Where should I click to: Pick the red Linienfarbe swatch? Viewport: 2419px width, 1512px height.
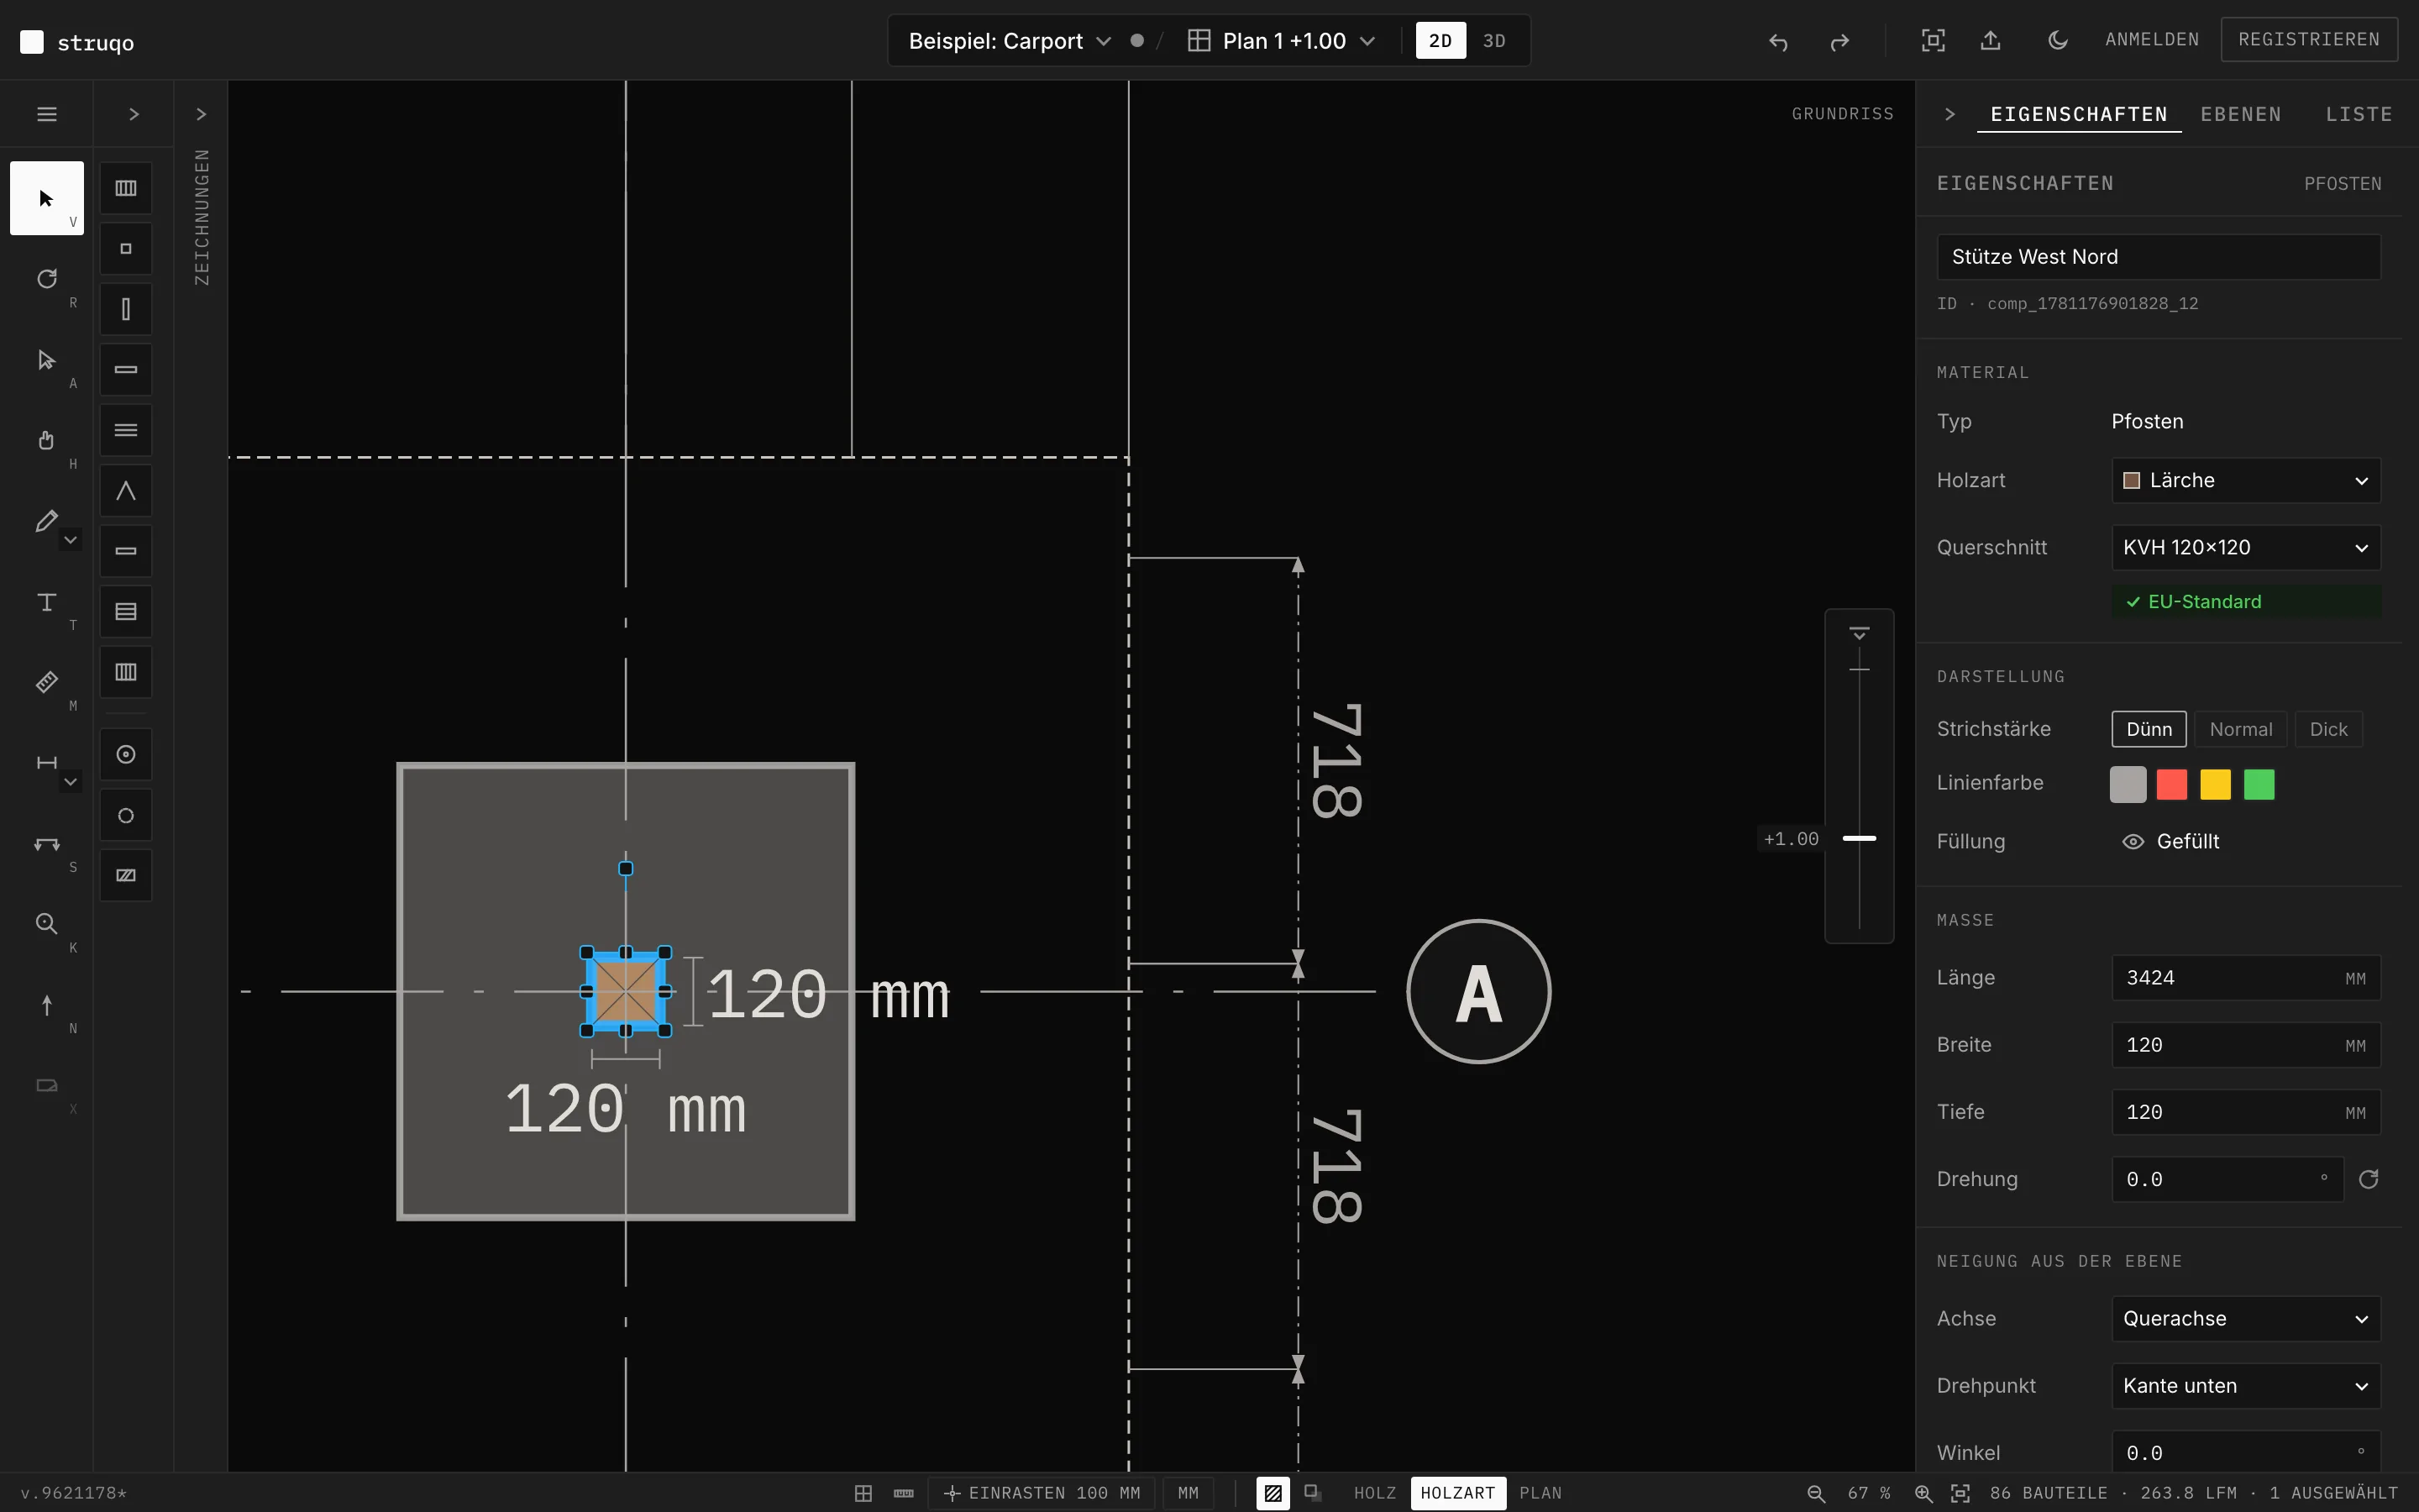point(2171,785)
